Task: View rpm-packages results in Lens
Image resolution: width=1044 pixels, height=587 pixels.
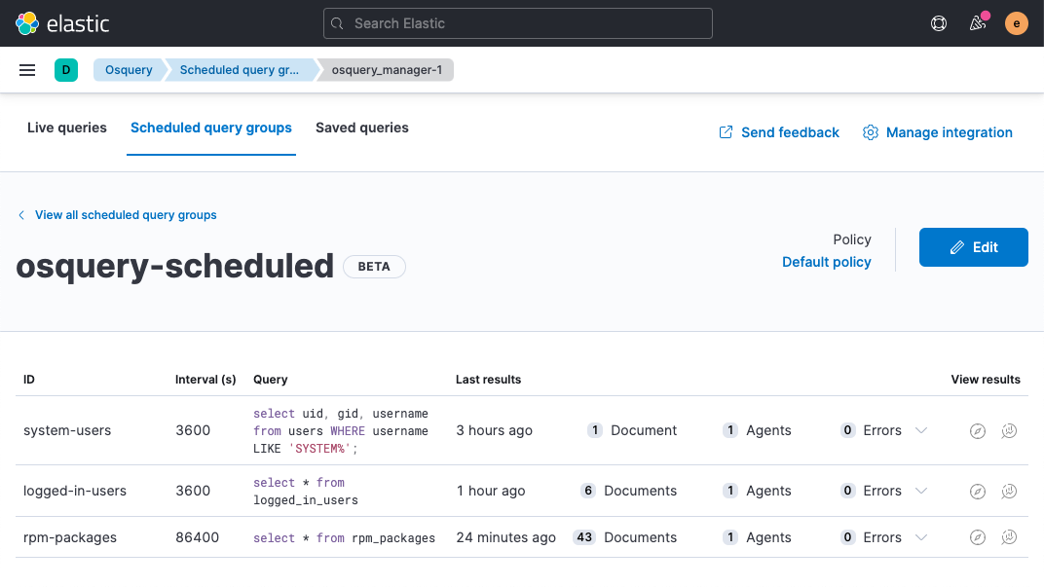Action: click(1009, 537)
